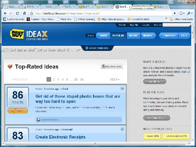
Task: Click the Best Buy IdeaX logo
Action: point(29,34)
